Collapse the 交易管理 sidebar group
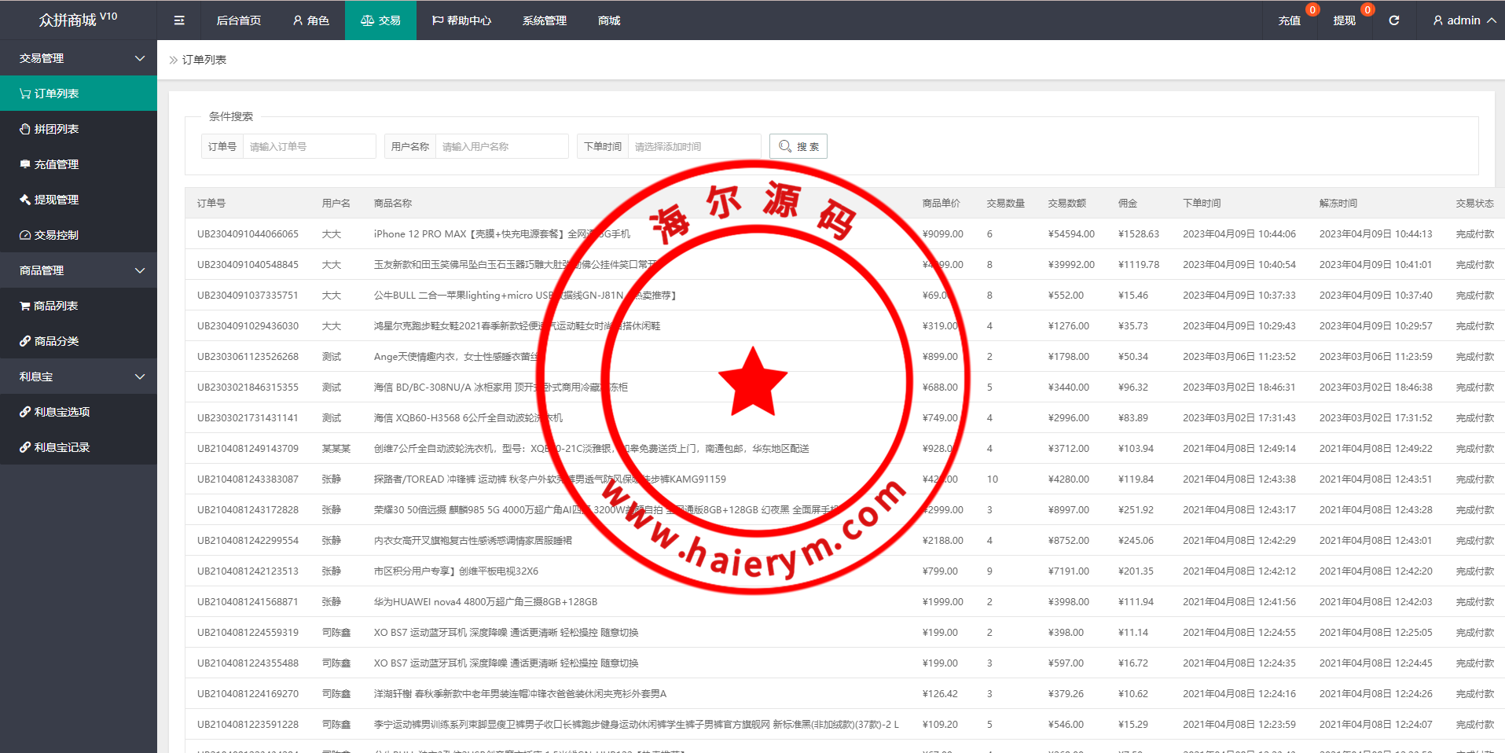The height and width of the screenshot is (753, 1505). pyautogui.click(x=140, y=58)
